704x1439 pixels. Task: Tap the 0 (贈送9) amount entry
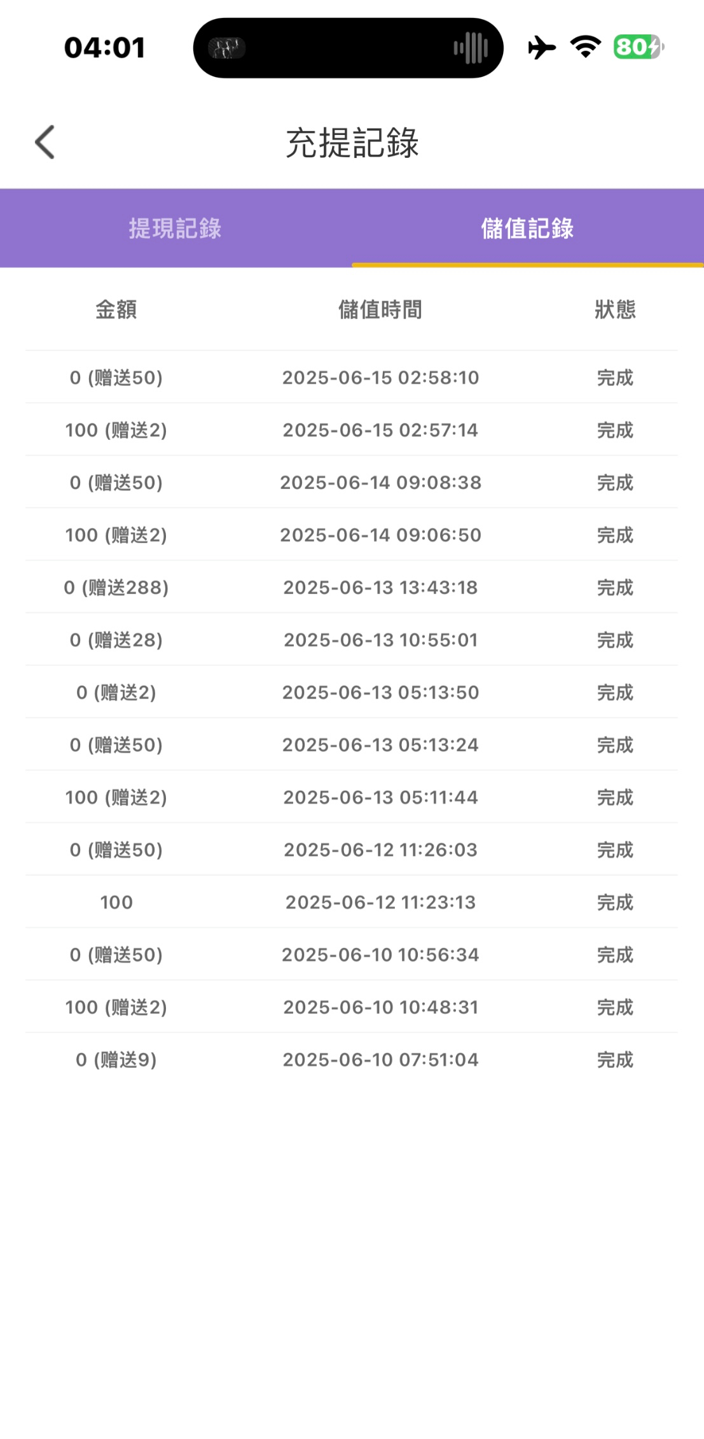[x=116, y=1060]
